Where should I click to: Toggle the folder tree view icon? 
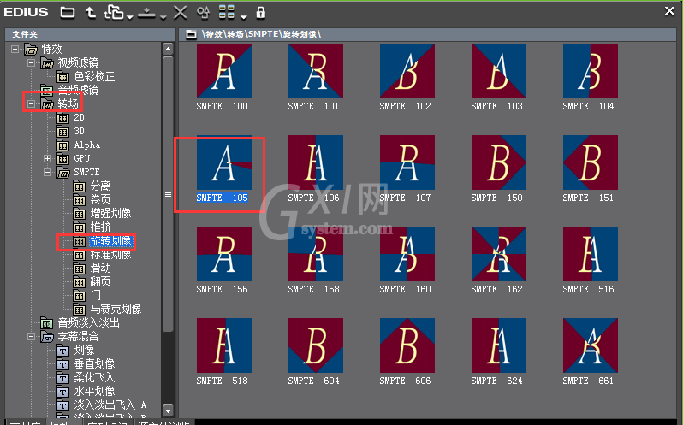pyautogui.click(x=68, y=13)
